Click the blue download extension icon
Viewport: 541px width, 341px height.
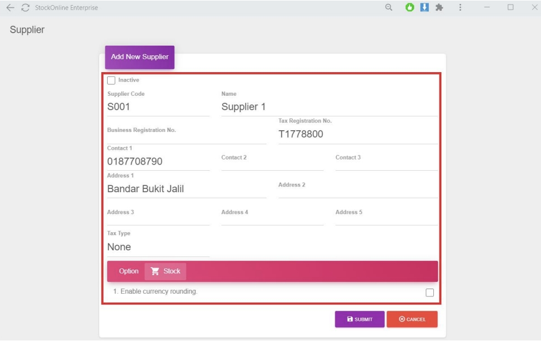[425, 8]
